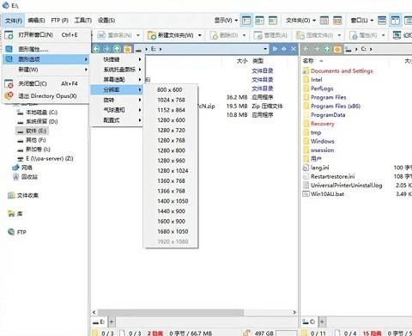Click the forward arrow in the E: pane
Screen dimensions: 412x336
[x=106, y=49]
